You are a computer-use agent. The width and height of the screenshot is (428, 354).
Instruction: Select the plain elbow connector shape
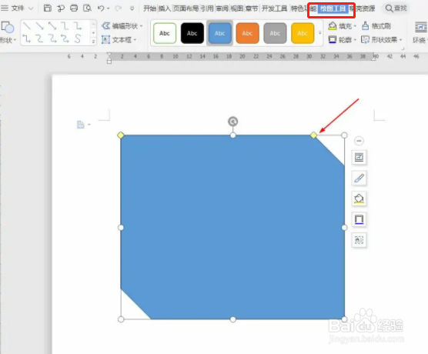pyautogui.click(x=65, y=26)
